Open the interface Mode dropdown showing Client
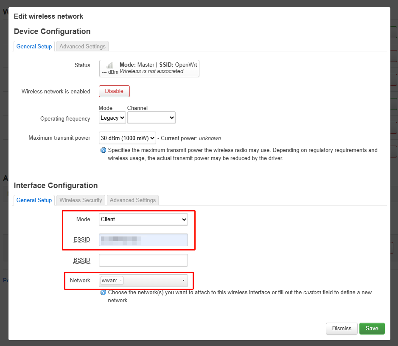Image resolution: width=398 pixels, height=346 pixels. 143,219
